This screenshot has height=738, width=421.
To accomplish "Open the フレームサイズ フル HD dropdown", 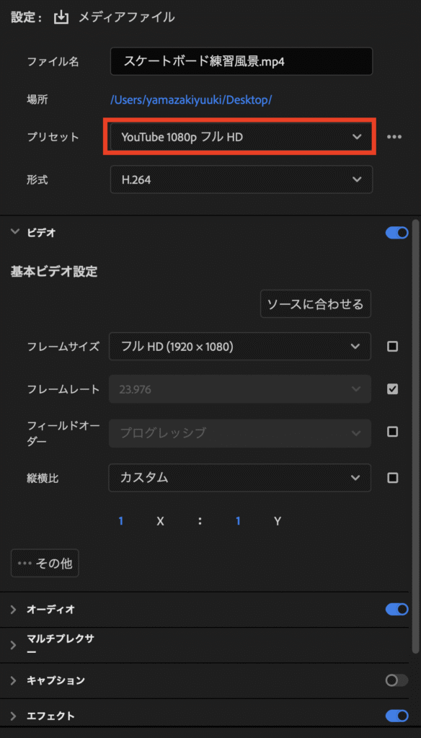I will click(240, 347).
